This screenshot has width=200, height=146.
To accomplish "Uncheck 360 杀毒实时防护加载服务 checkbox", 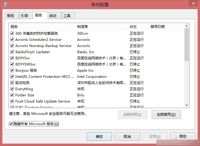I will [12, 33].
